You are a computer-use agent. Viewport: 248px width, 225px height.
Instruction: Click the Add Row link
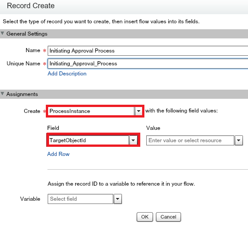pyautogui.click(x=58, y=154)
